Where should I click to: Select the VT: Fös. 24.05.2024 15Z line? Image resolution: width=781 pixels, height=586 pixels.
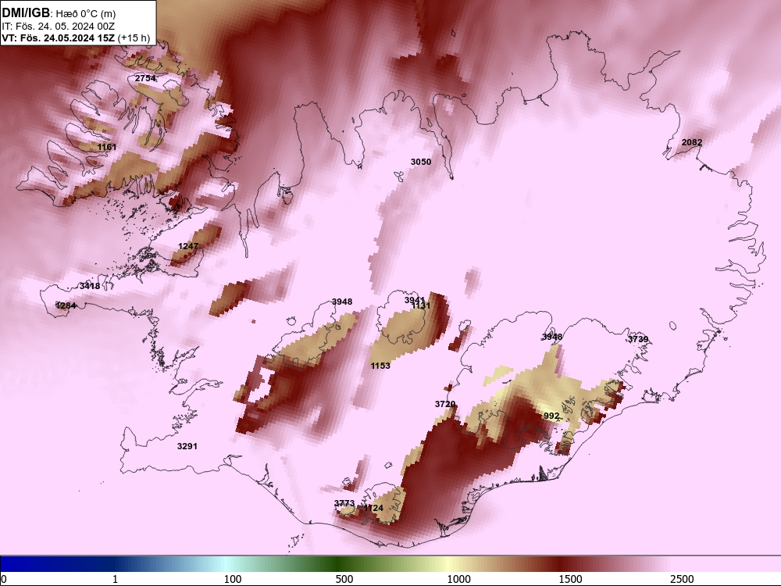76,38
